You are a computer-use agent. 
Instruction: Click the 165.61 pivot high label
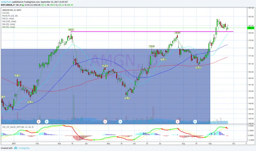pos(105,66)
